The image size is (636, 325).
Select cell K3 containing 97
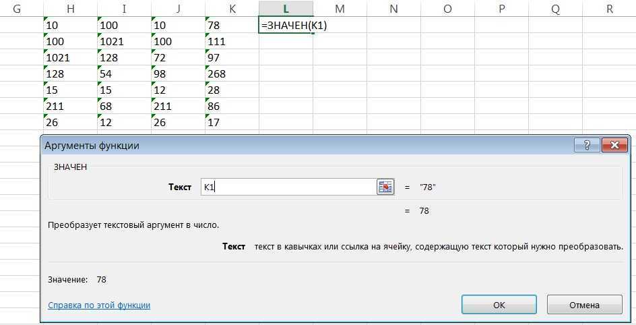(x=232, y=57)
